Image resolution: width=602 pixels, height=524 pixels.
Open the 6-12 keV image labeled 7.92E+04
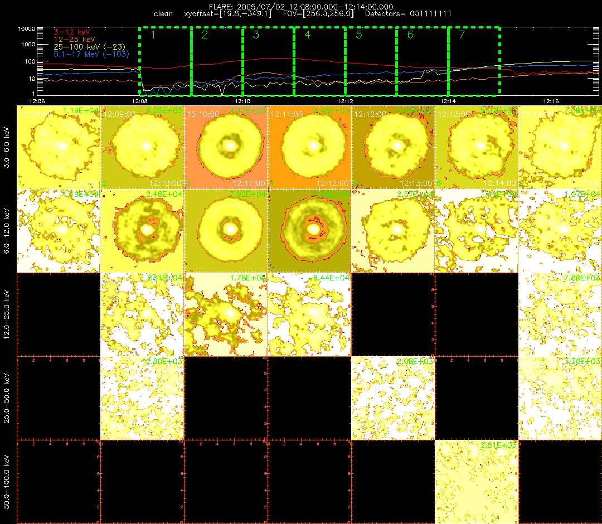click(226, 231)
